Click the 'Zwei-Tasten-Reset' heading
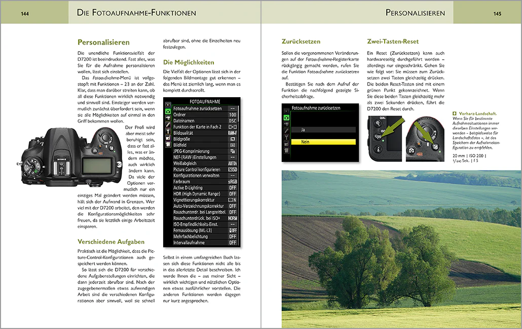Viewport: 522px width, 329px height. pyautogui.click(x=392, y=42)
